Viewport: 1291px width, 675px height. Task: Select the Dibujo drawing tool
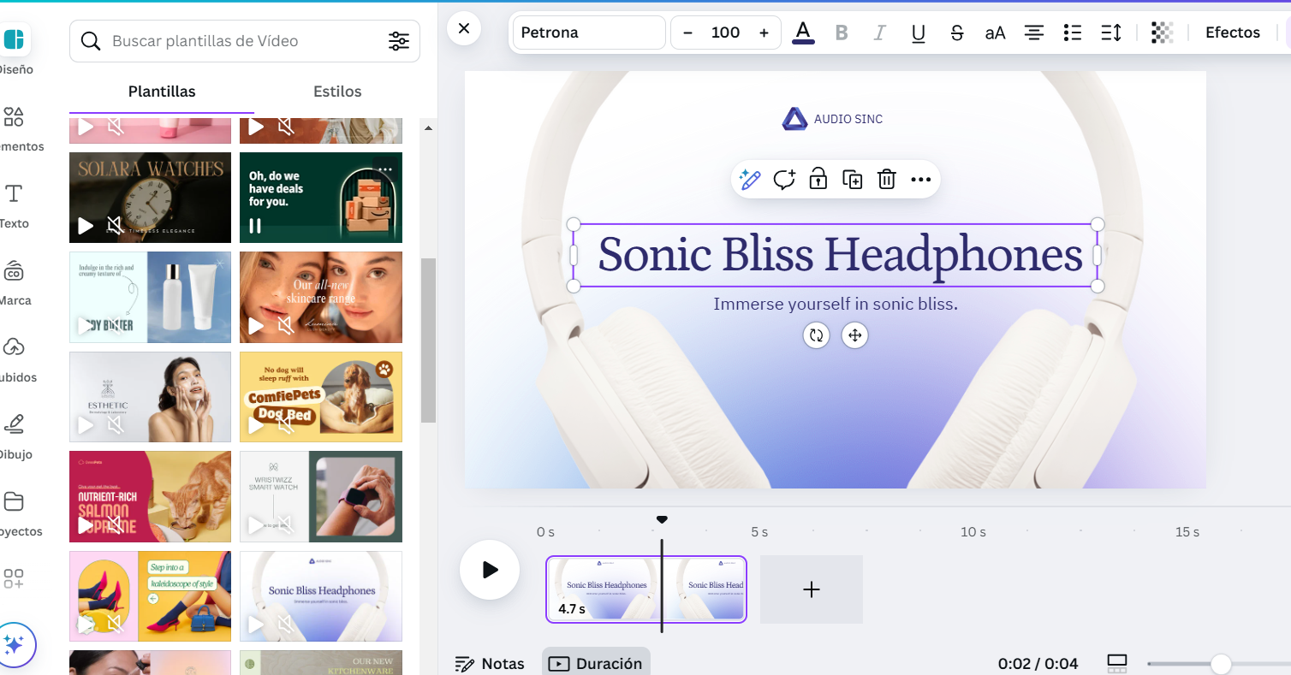(x=14, y=424)
